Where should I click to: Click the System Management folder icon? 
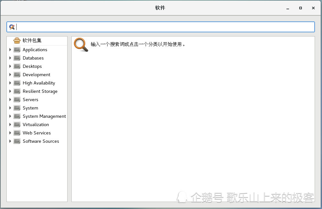[x=17, y=116]
